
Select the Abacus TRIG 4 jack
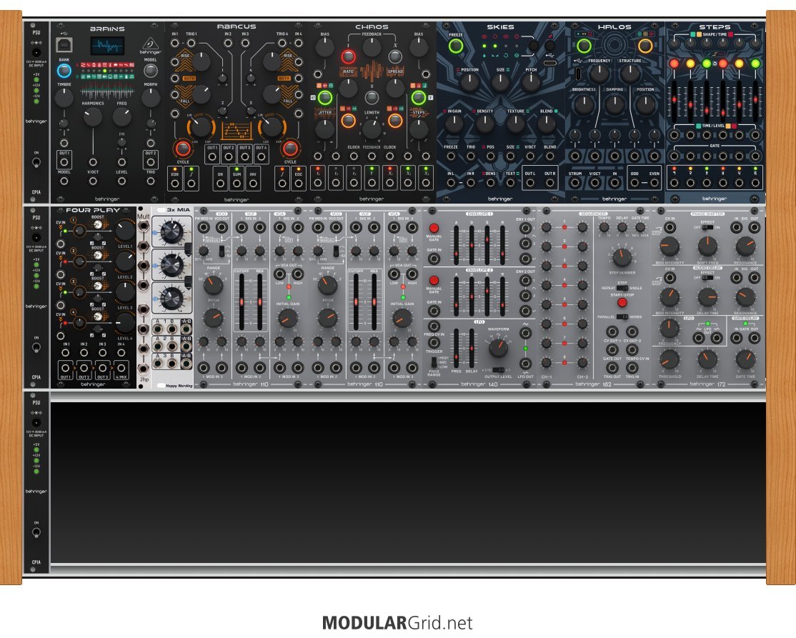coord(282,43)
